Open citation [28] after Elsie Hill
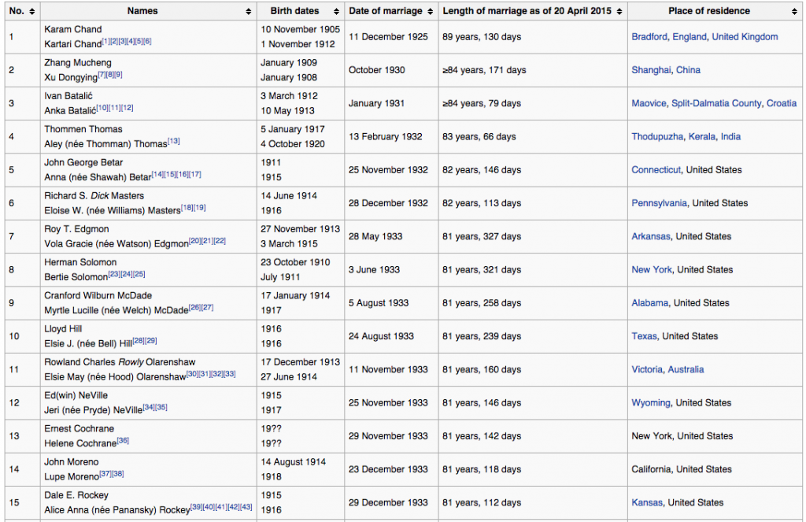806x522 pixels. tap(139, 340)
